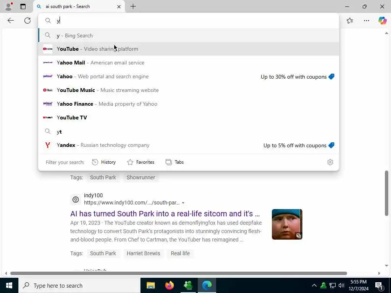The image size is (391, 293).
Task: Open the Favorites toolbar icon
Action: pos(350,21)
